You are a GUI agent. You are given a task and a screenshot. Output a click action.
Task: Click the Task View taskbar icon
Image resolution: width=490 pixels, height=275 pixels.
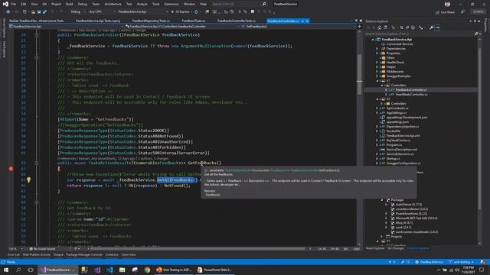pyautogui.click(x=31, y=270)
